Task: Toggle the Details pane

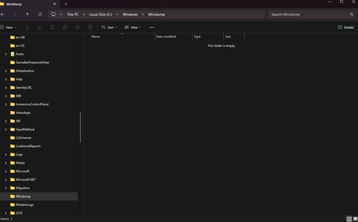Action: [345, 27]
